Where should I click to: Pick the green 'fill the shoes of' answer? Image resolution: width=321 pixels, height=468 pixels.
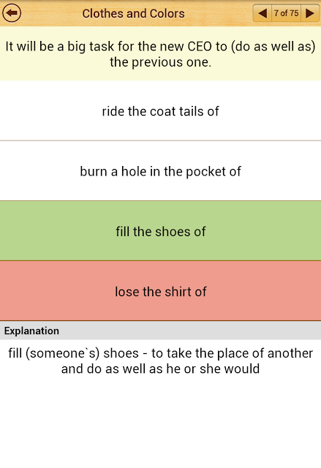click(x=161, y=231)
